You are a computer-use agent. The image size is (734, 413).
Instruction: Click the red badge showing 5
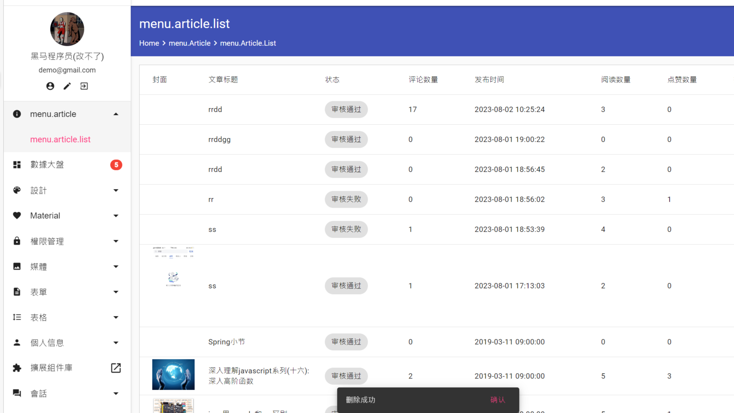pyautogui.click(x=116, y=165)
